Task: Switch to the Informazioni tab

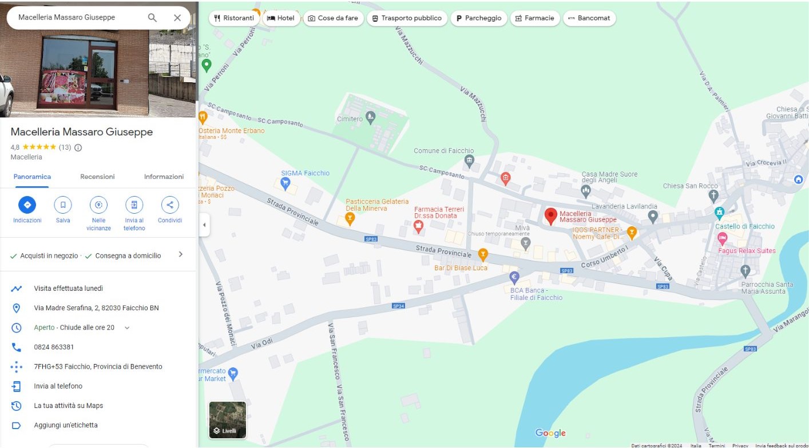Action: coord(164,177)
